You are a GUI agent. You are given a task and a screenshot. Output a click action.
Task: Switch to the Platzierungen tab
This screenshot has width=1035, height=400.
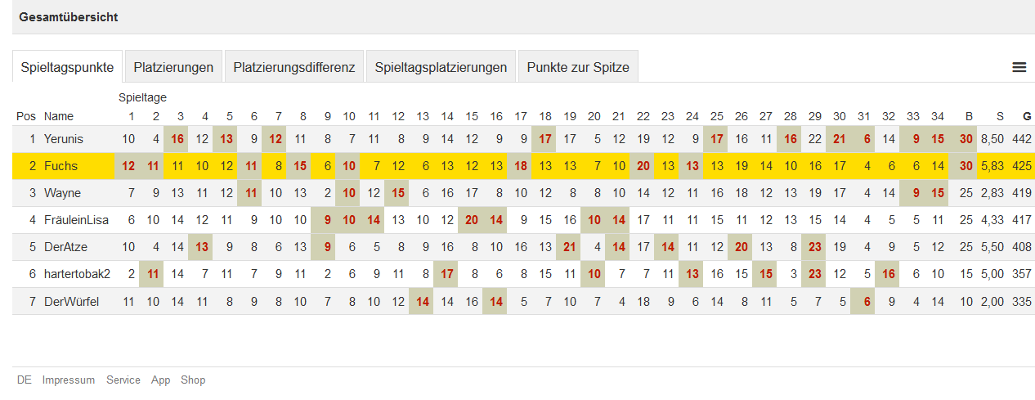[x=173, y=67]
